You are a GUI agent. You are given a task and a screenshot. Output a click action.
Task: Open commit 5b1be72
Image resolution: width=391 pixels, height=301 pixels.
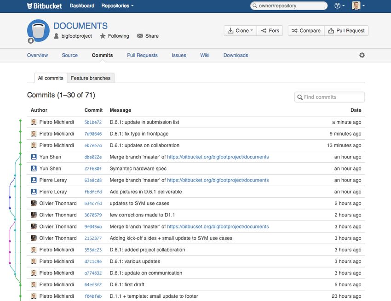(x=93, y=122)
